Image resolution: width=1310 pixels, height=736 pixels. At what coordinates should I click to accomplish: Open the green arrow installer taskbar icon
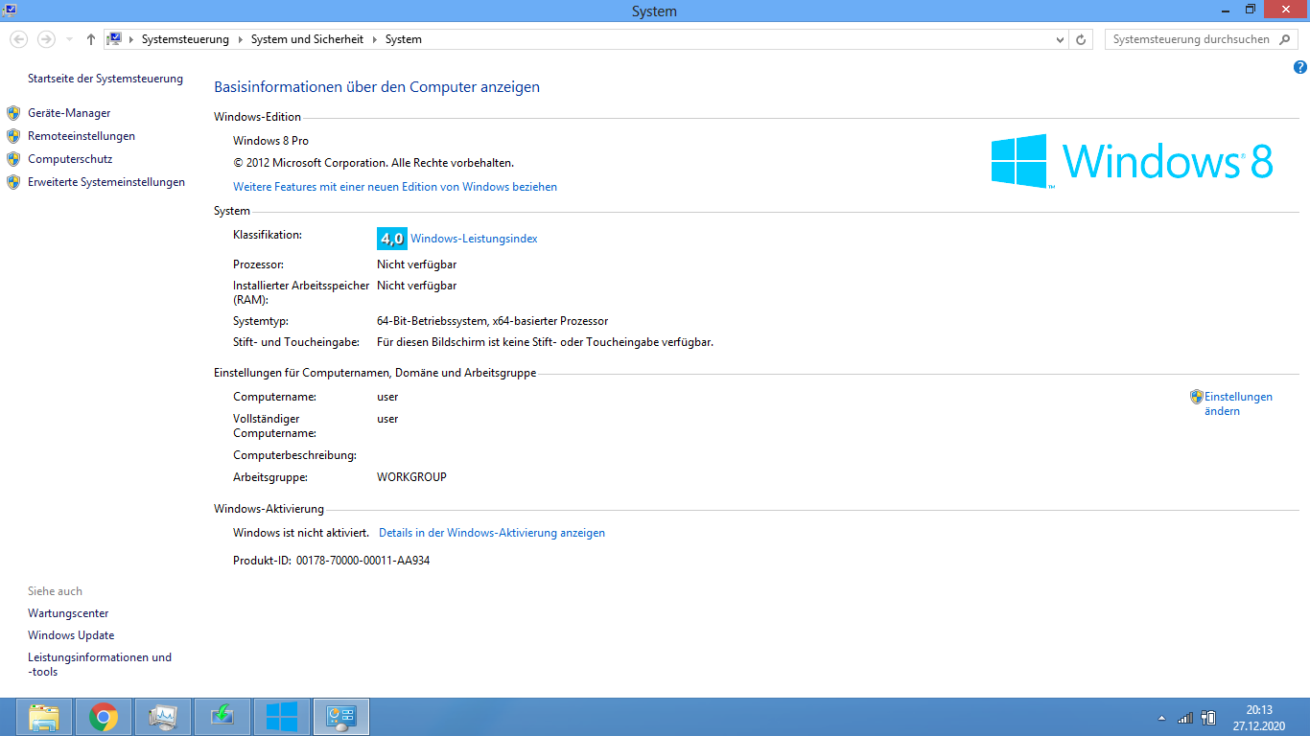[222, 716]
